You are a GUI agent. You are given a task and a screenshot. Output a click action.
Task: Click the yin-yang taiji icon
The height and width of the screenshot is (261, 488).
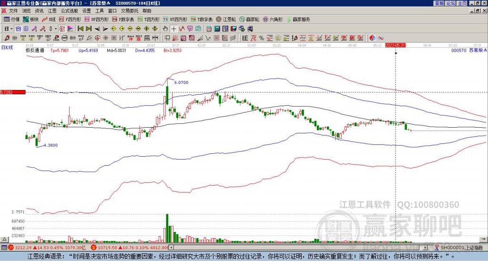(372, 38)
